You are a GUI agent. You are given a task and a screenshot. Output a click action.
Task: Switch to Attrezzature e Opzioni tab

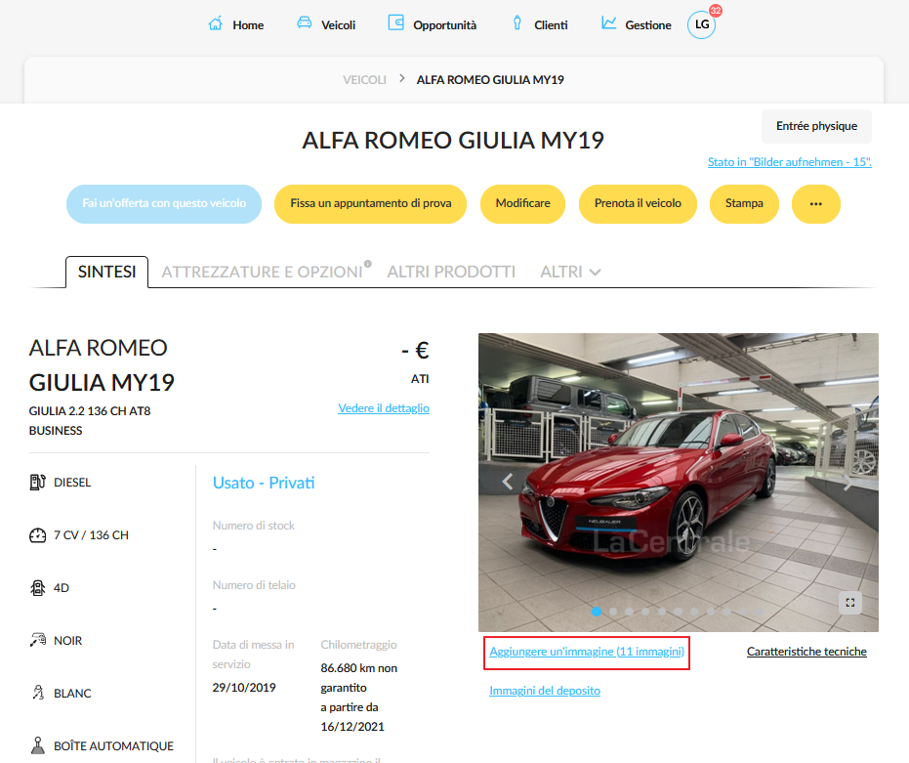262,272
